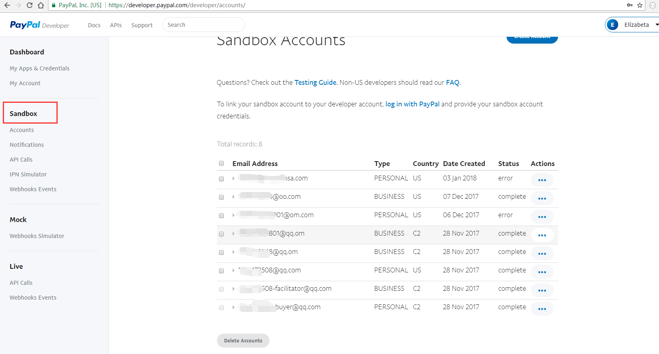Reload the page with refresh icon

(x=29, y=5)
